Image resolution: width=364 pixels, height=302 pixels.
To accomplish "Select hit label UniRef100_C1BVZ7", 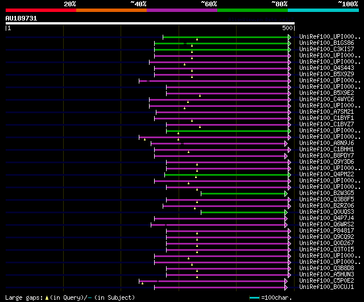I will tap(326, 125).
